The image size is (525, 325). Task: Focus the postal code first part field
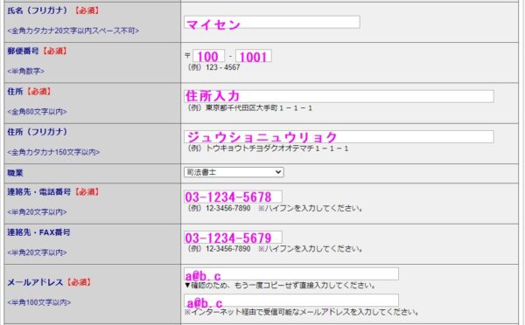[x=209, y=56]
